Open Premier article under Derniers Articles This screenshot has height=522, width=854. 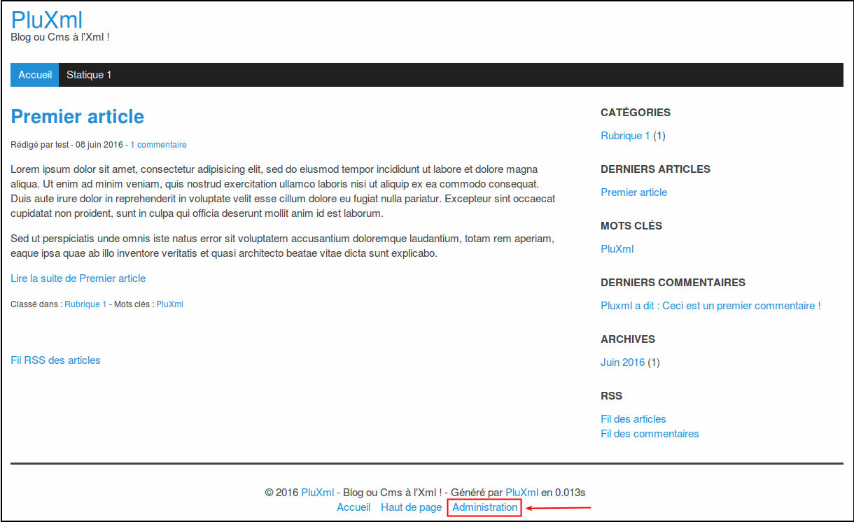click(x=633, y=192)
